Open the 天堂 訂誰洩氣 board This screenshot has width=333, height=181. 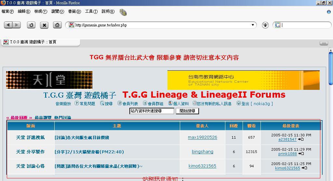pyautogui.click(x=30, y=137)
